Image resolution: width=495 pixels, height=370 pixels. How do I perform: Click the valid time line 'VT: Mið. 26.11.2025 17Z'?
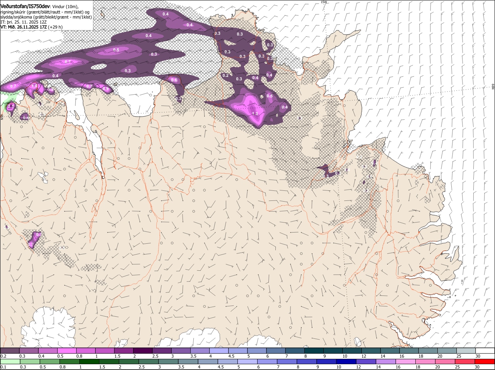[24, 27]
